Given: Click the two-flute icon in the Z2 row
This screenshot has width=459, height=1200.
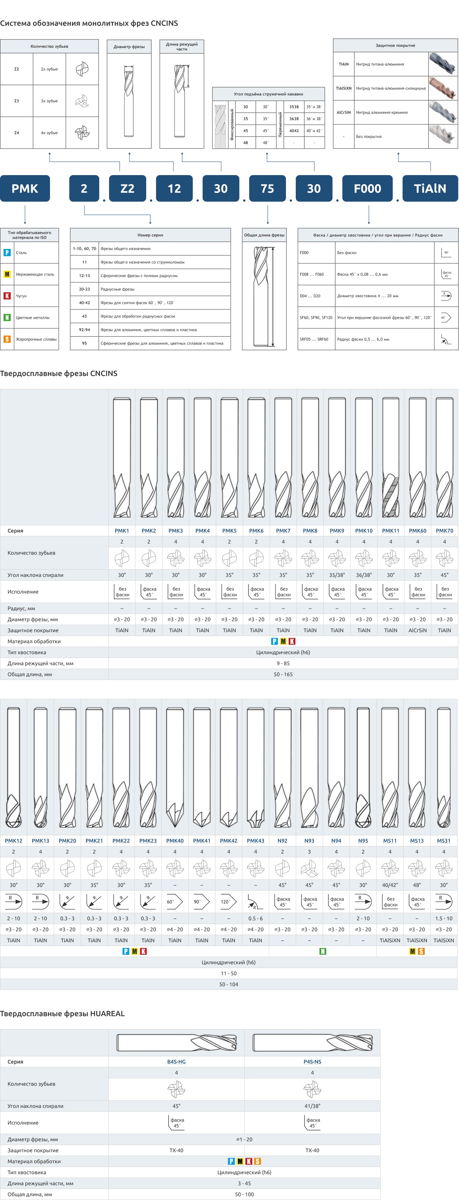Looking at the screenshot, I should [83, 69].
